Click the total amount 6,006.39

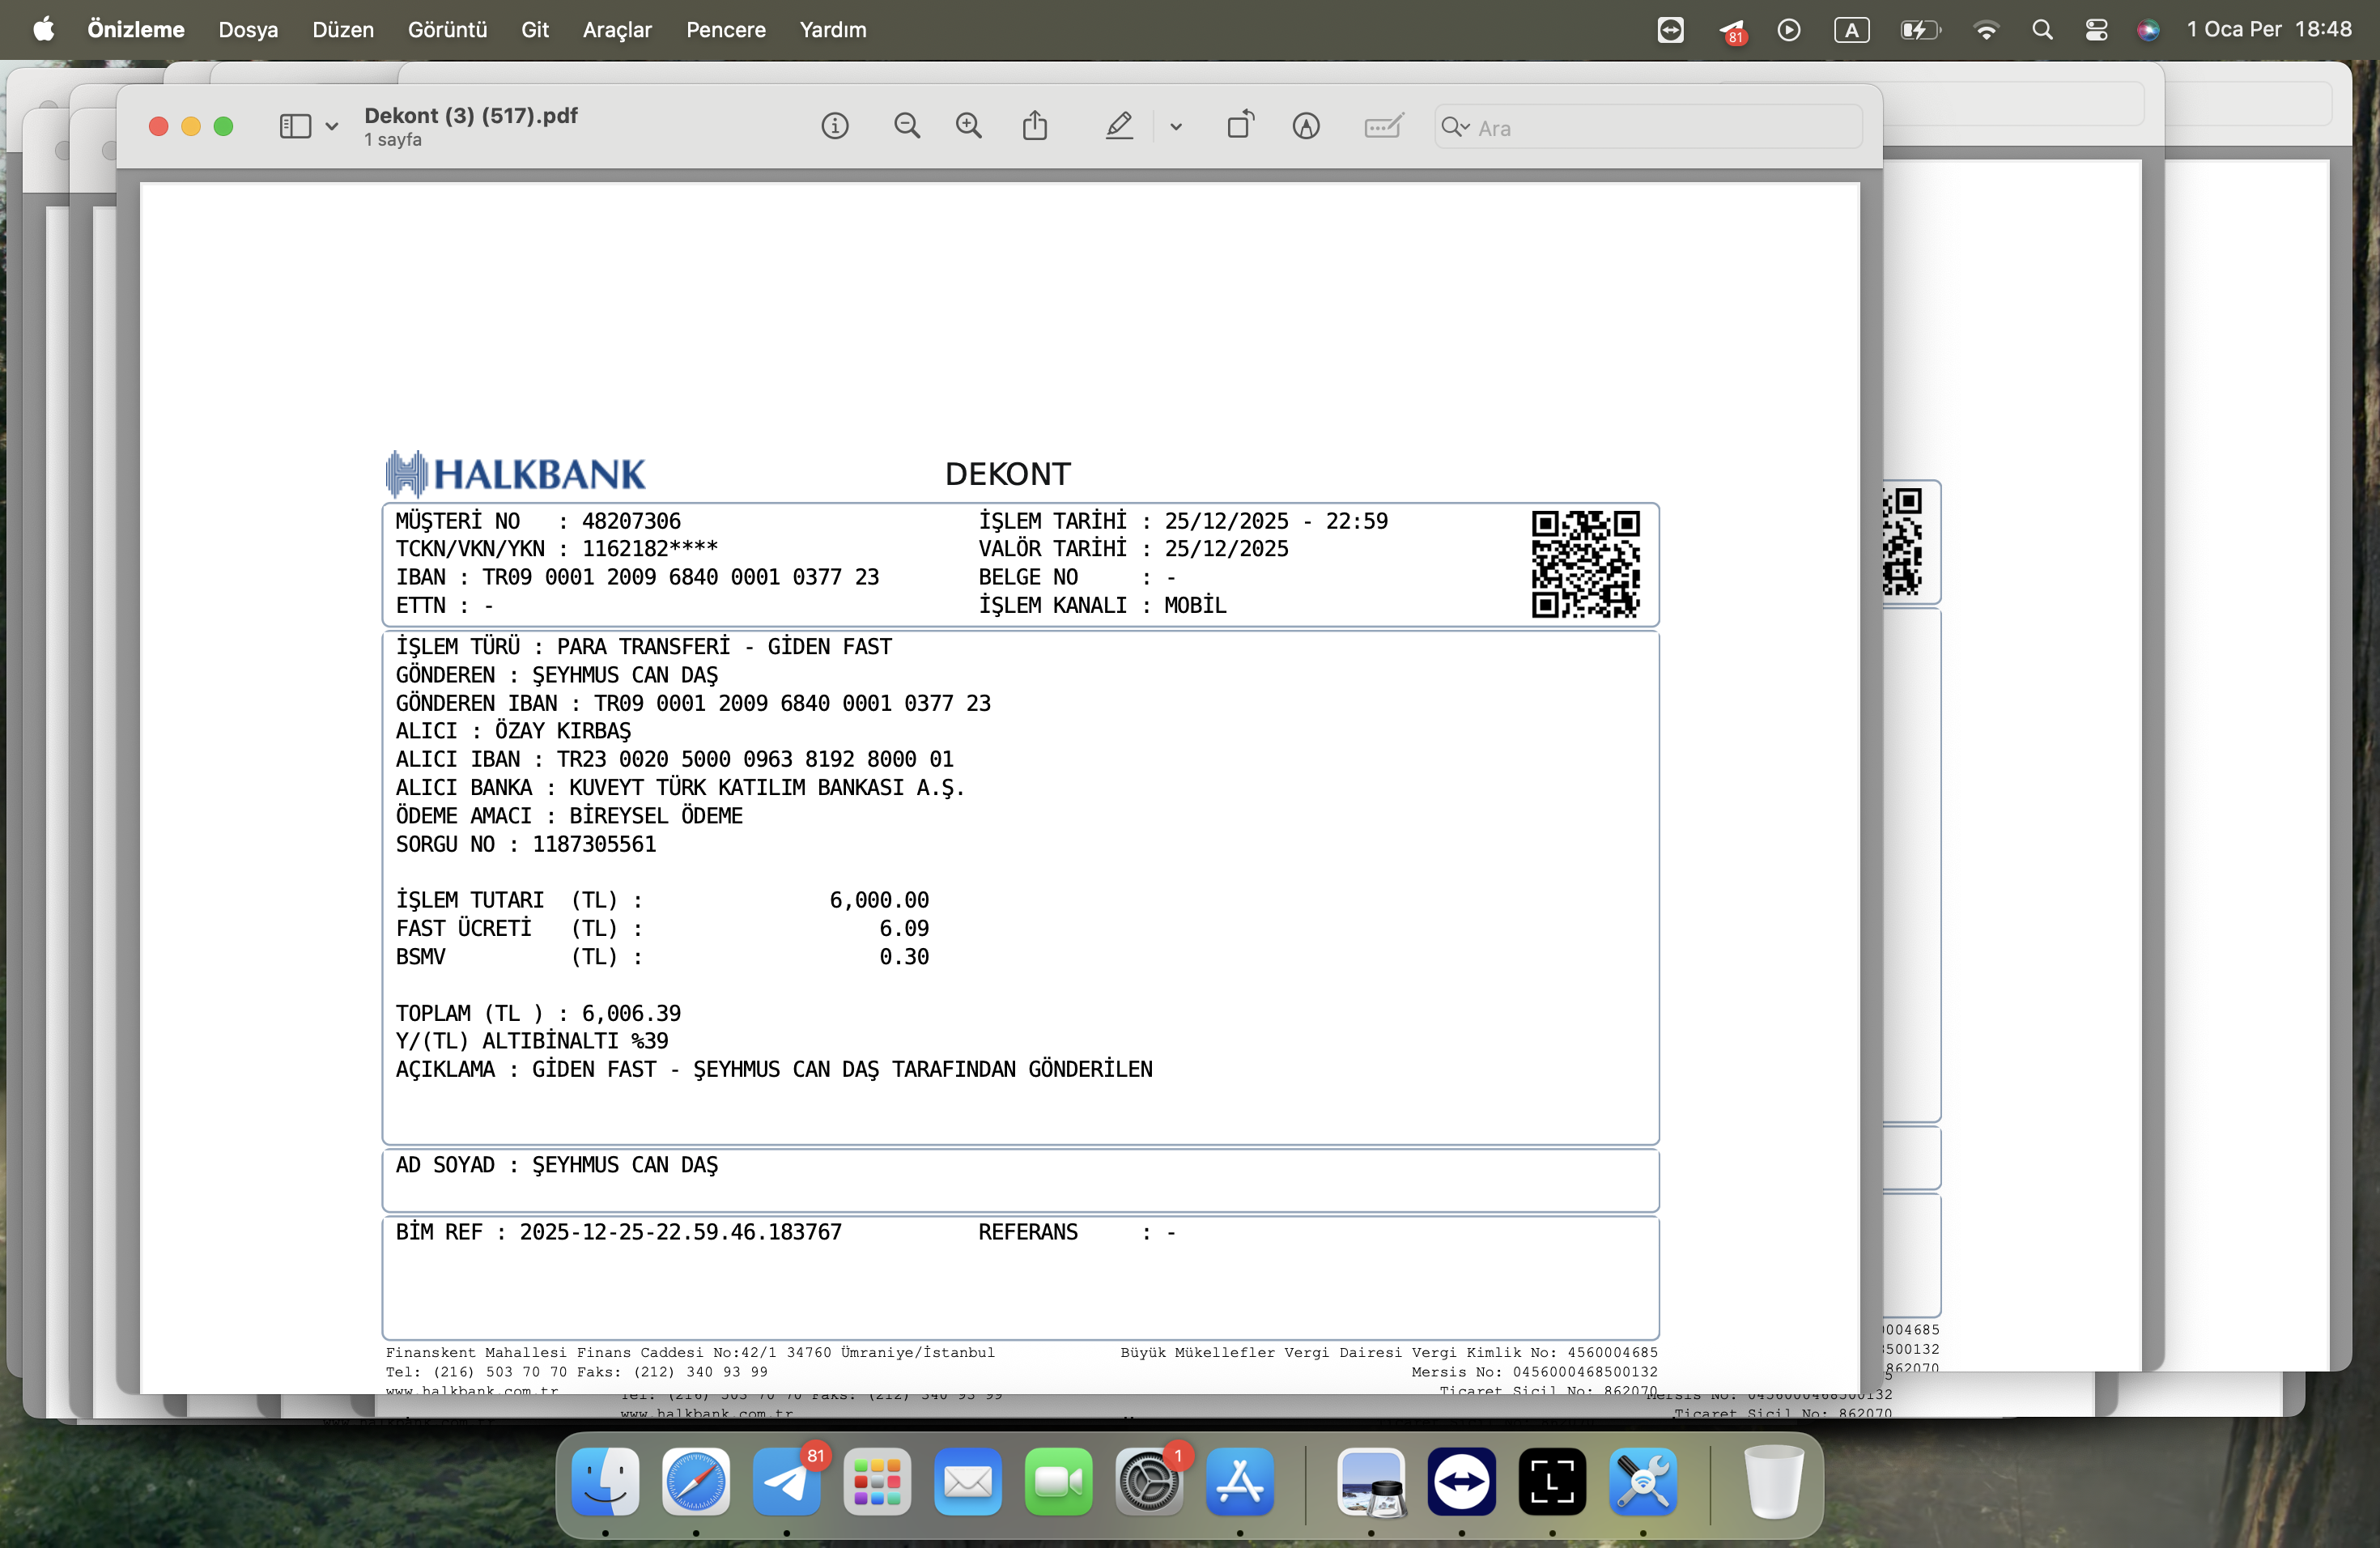[631, 1013]
